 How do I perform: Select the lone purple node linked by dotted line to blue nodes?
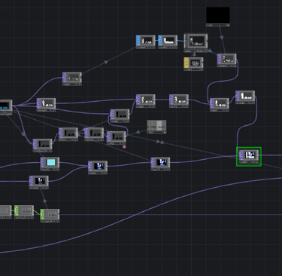[x=72, y=79]
